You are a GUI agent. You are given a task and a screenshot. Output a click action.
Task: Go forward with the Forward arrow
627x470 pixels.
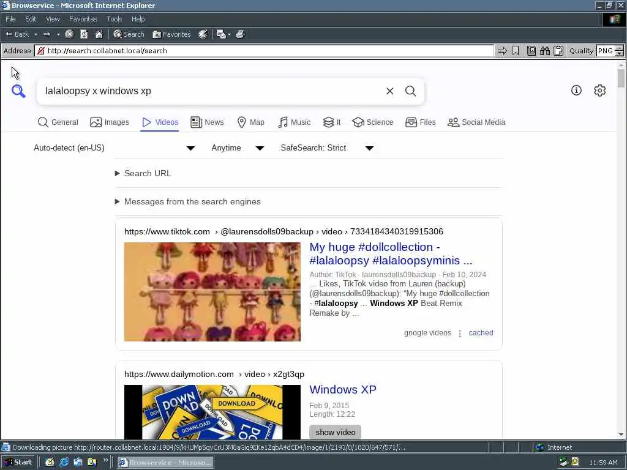pyautogui.click(x=47, y=34)
